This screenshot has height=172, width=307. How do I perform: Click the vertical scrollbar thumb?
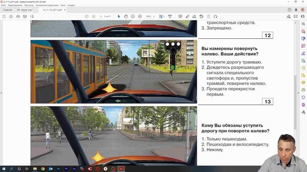coord(295,102)
